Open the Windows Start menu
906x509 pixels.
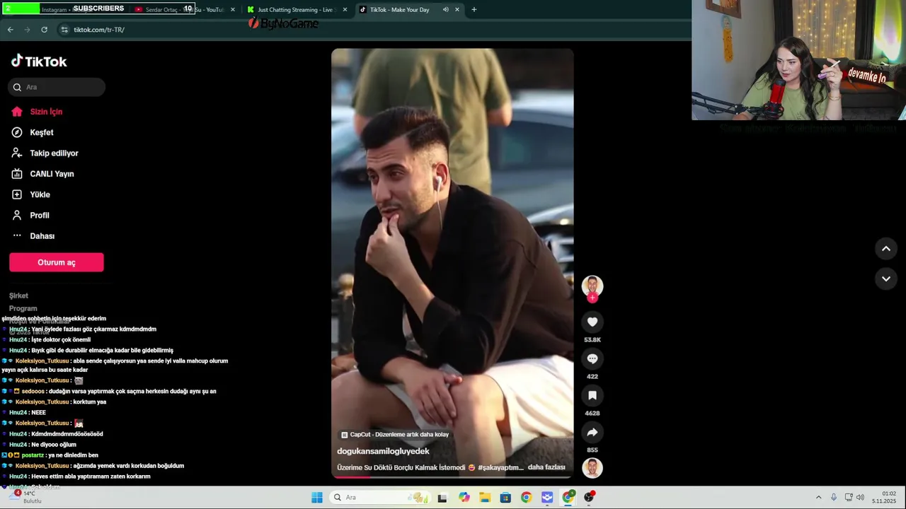(316, 498)
